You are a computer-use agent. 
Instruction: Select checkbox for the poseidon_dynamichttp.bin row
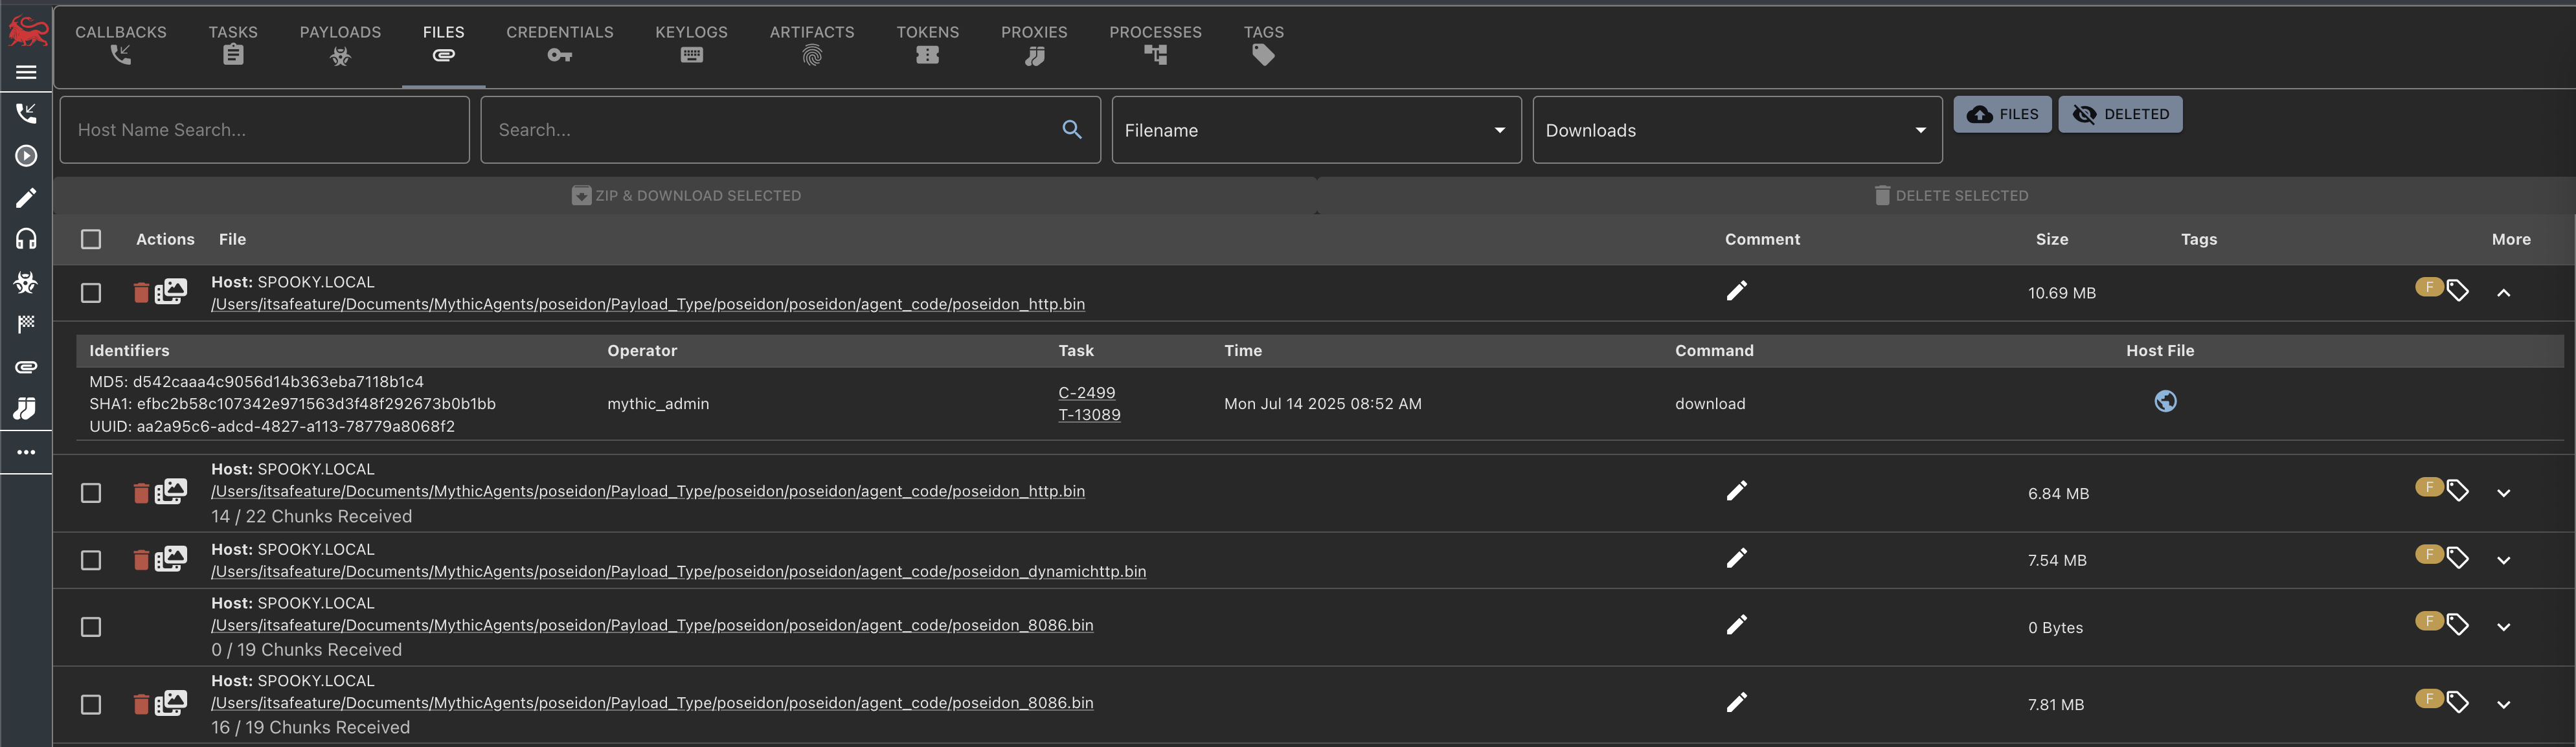point(91,560)
